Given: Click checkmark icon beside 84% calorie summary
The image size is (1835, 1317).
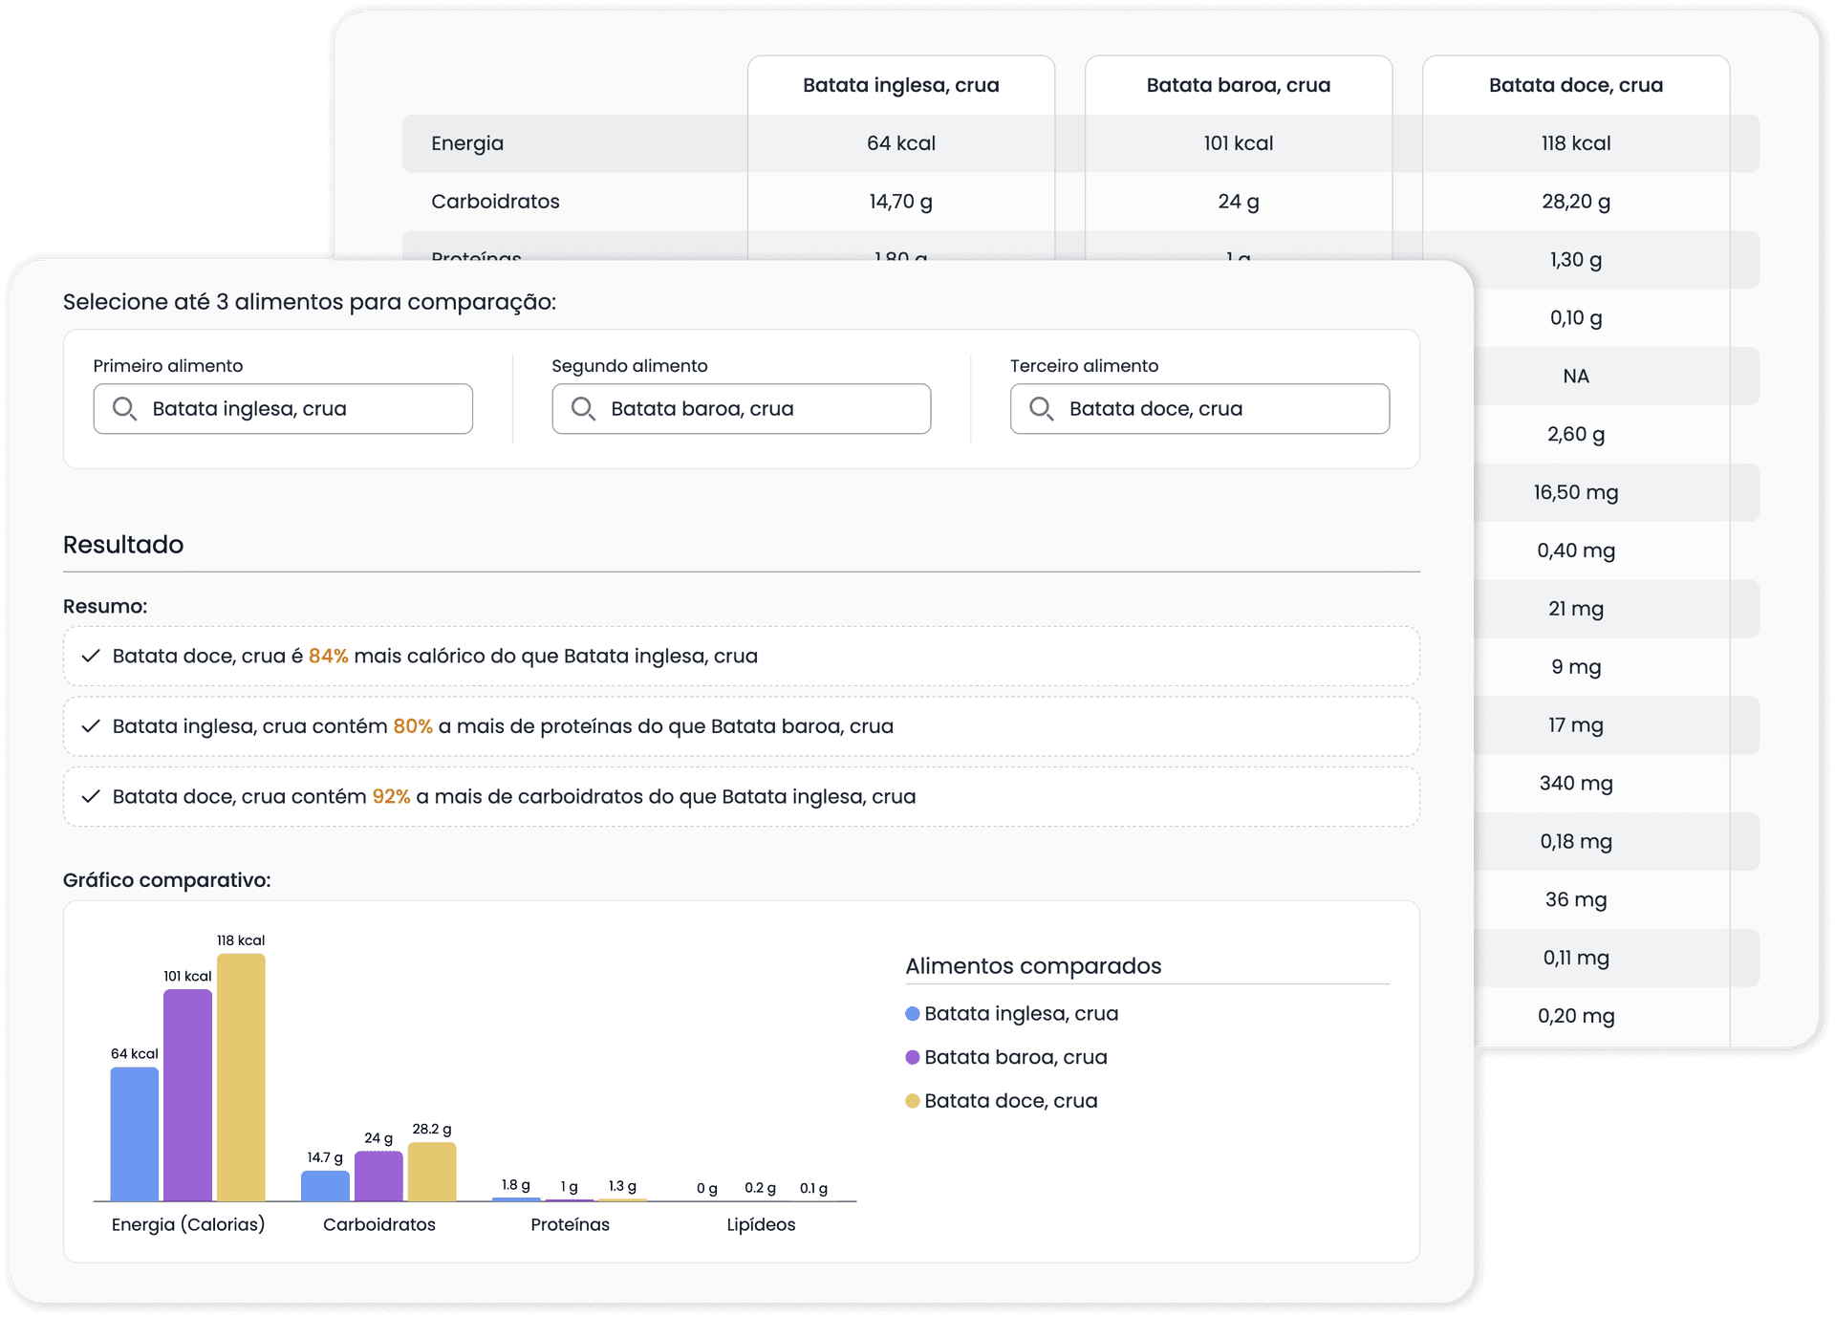Looking at the screenshot, I should coord(91,656).
